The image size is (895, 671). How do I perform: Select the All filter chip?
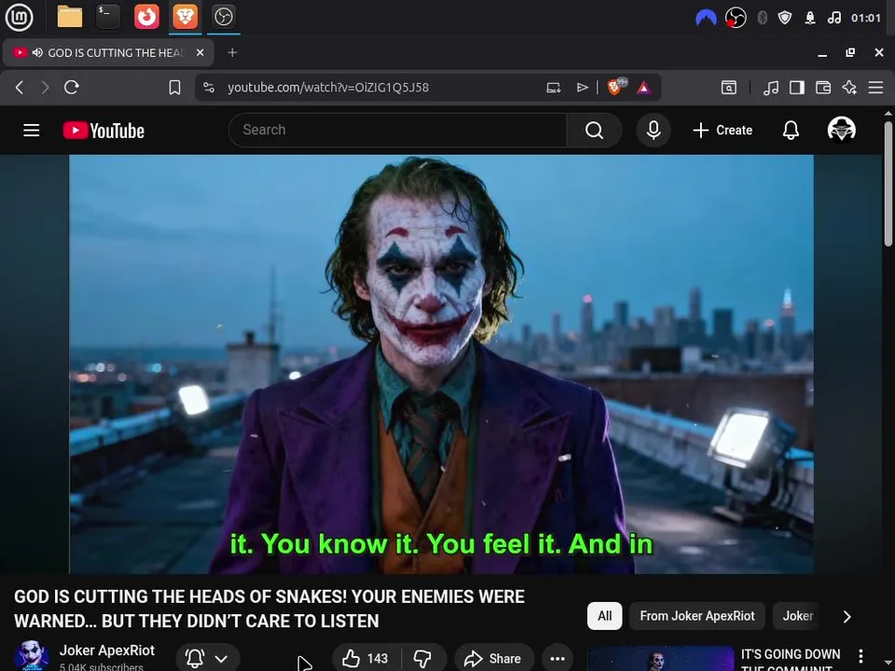(604, 616)
